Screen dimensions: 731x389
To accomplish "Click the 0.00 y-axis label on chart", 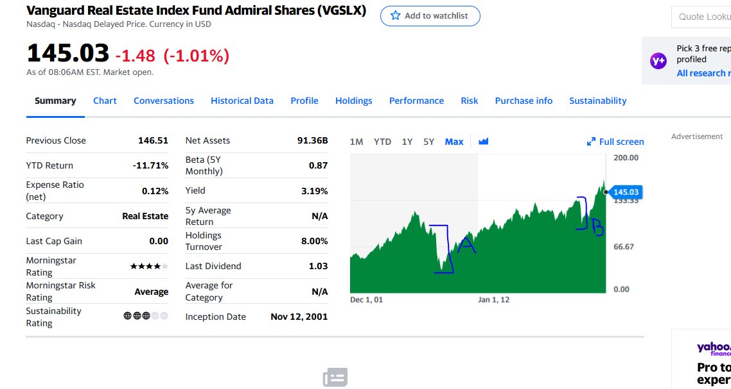I will (x=621, y=290).
